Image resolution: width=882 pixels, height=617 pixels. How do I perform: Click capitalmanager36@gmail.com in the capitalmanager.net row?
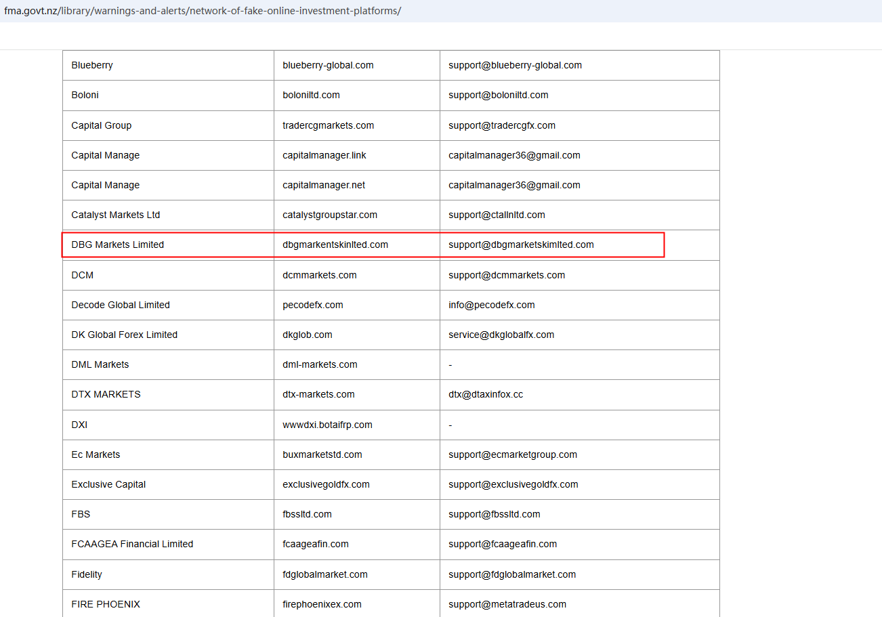(x=514, y=185)
